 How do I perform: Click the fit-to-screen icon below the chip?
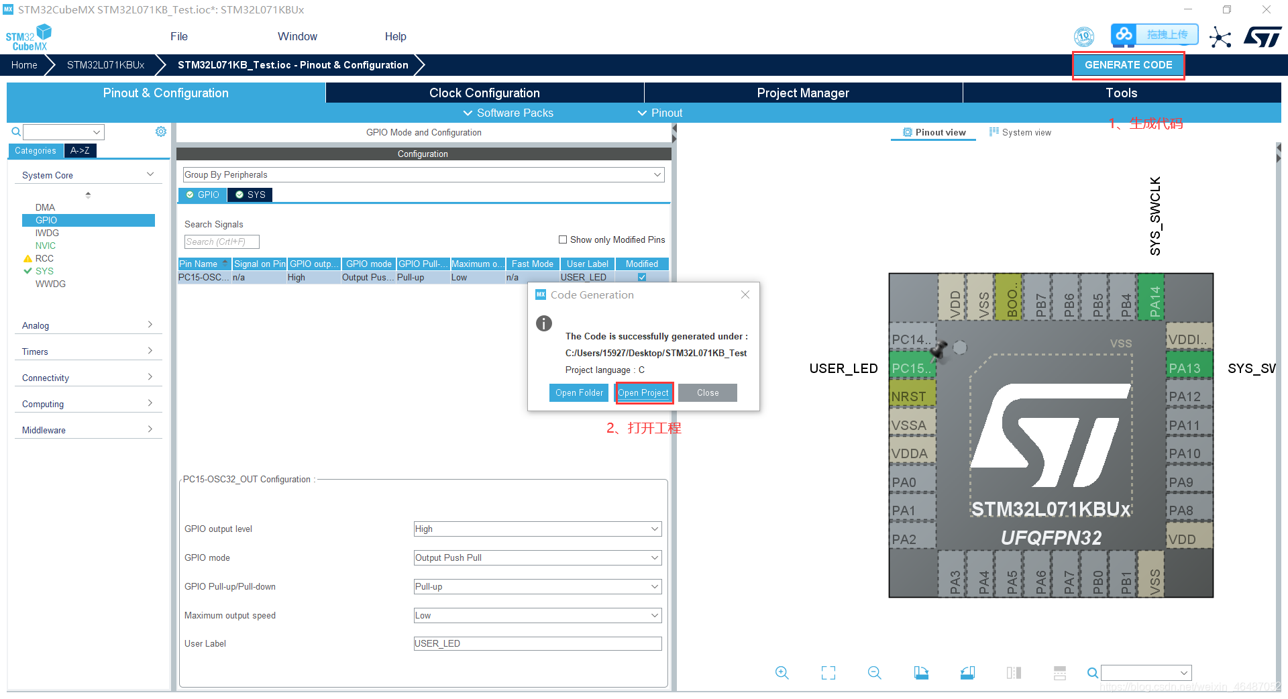828,673
